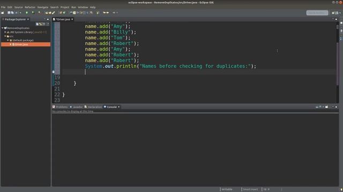Click the Save All toolbar icon
Image resolution: width=343 pixels, height=192 pixels.
[12, 13]
